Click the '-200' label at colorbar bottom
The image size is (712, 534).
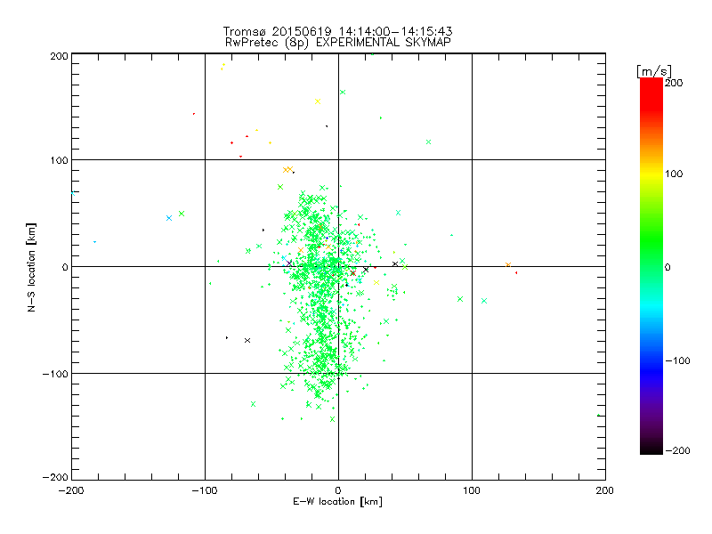[677, 450]
